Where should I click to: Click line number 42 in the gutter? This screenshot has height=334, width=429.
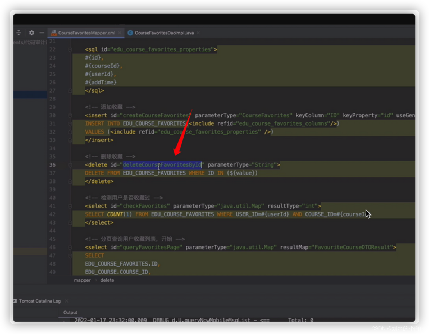point(53,214)
